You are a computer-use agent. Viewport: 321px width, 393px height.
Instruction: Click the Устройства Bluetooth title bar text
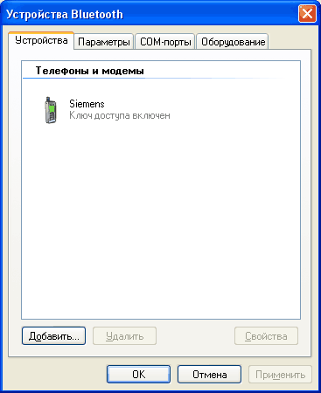click(x=65, y=14)
